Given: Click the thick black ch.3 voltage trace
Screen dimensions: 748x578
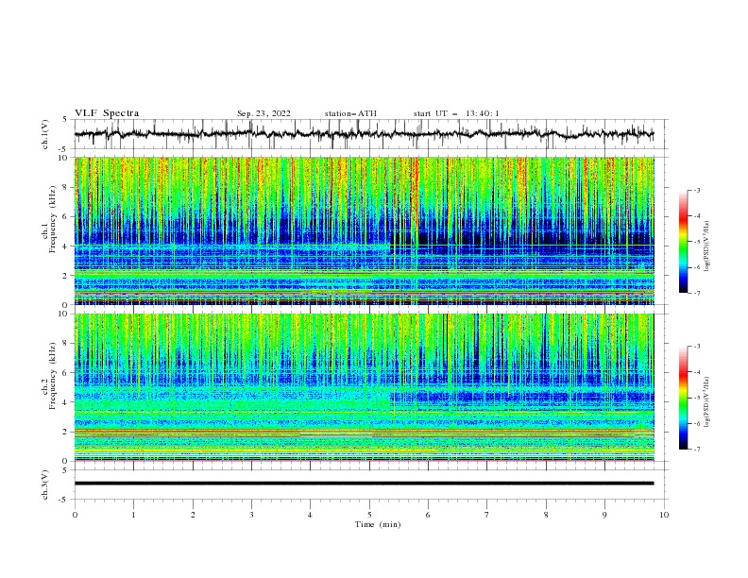Looking at the screenshot, I should point(364,484).
